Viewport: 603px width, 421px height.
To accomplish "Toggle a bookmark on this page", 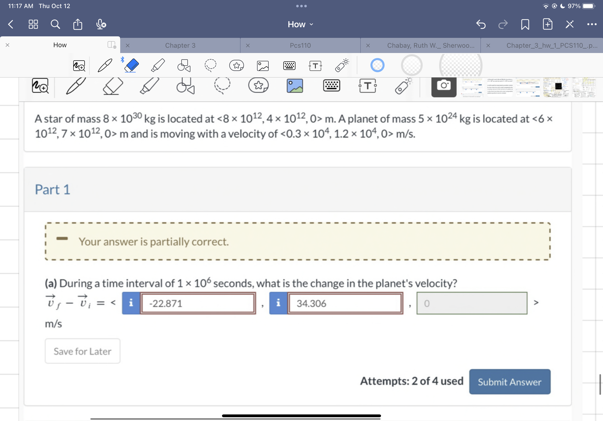I will click(525, 24).
